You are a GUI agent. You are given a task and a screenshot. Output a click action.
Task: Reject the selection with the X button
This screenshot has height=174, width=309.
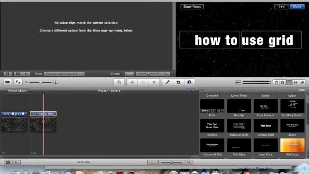154,82
